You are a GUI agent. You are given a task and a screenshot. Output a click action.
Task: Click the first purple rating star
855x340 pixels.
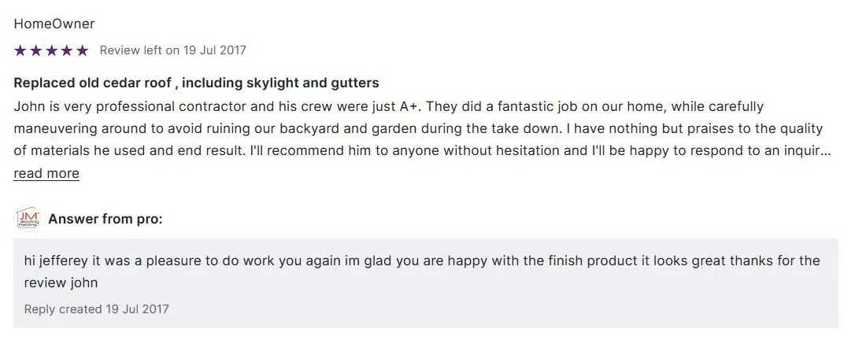click(20, 50)
